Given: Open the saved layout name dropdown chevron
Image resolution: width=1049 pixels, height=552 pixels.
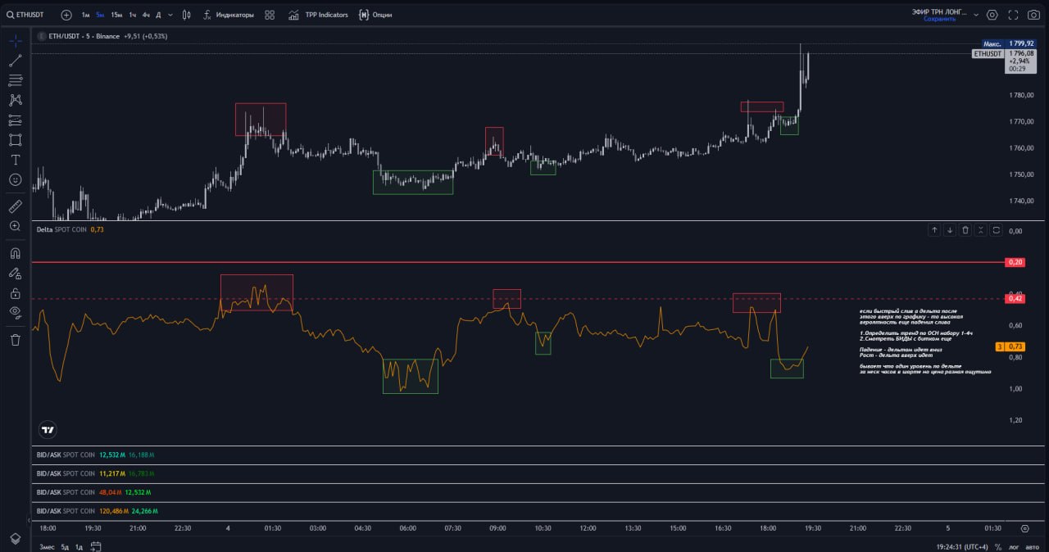Looking at the screenshot, I should click(976, 15).
